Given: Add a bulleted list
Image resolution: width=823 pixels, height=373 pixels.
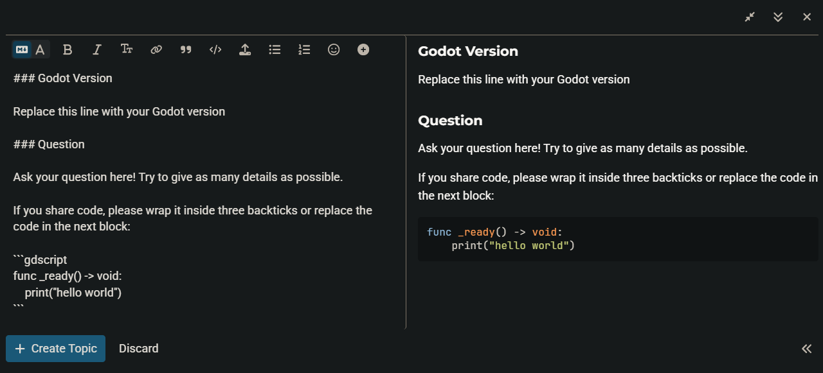Looking at the screenshot, I should [x=275, y=49].
